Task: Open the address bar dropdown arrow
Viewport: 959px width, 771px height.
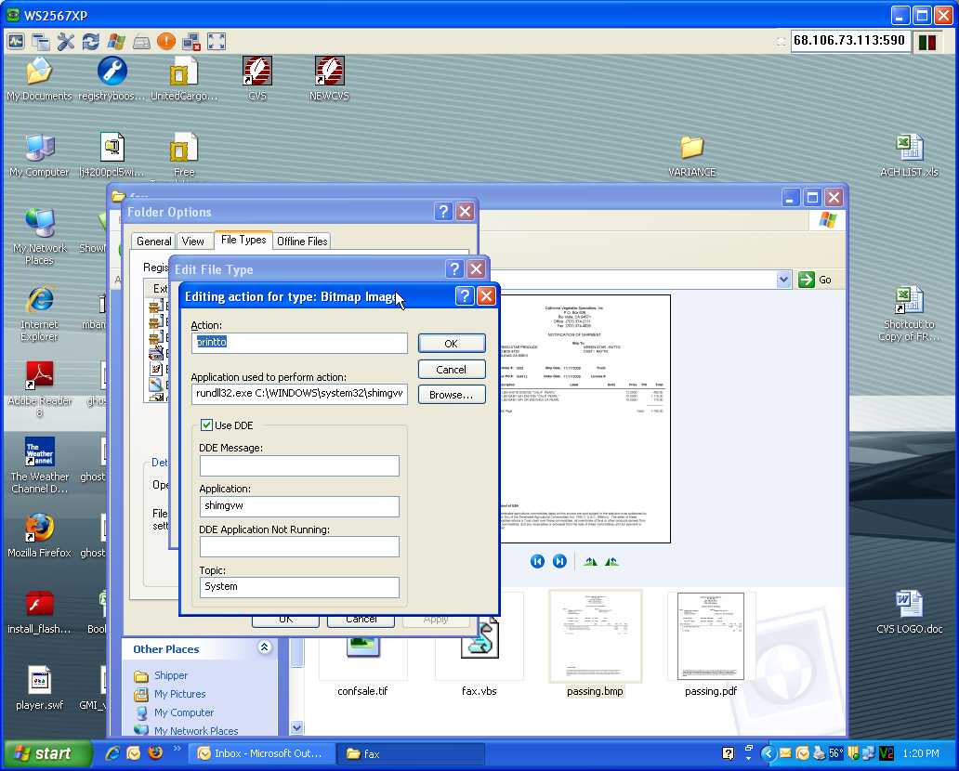Action: click(783, 280)
